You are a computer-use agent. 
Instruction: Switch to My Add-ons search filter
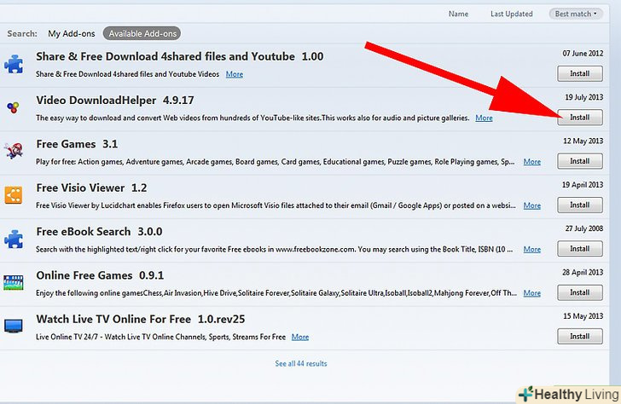point(72,33)
